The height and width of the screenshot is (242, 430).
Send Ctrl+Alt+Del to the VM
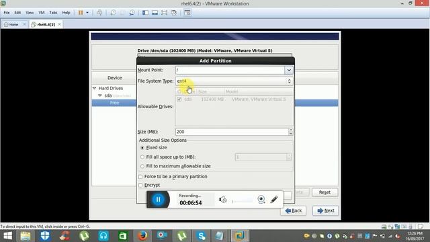99,13
